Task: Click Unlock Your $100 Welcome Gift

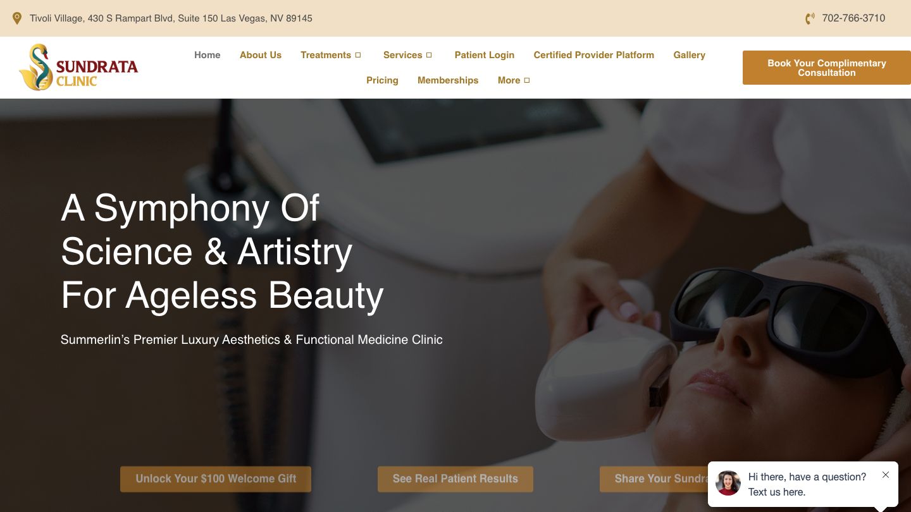Action: 216,479
